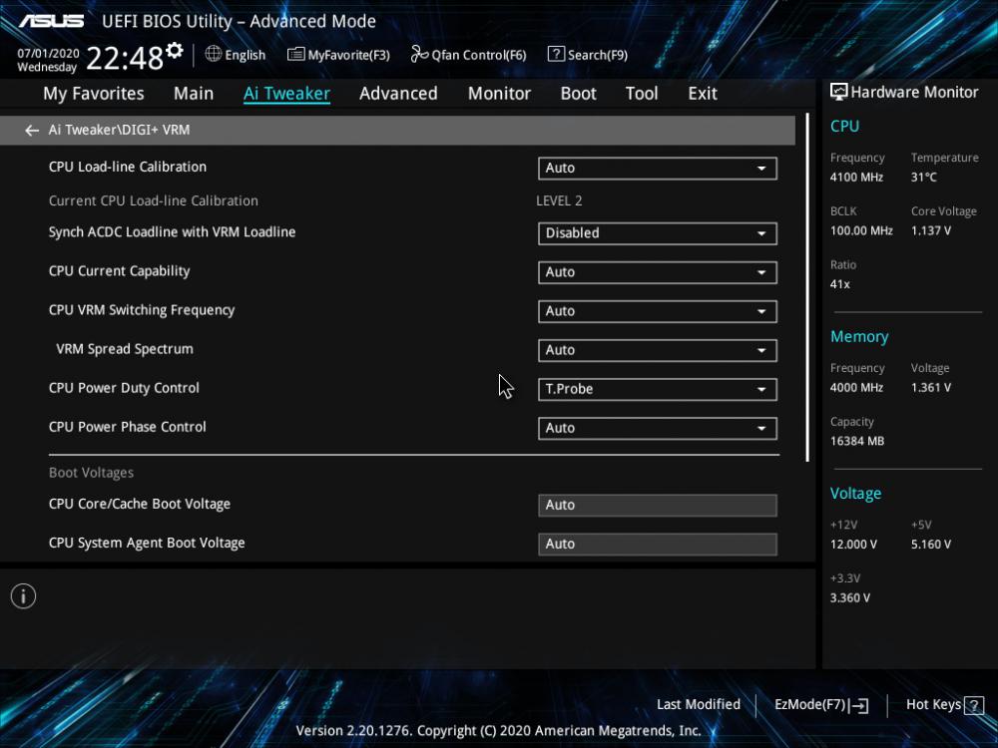Viewport: 998px width, 748px height.
Task: Open the CPU VRM Switching Frequency dropdown
Action: pos(658,311)
